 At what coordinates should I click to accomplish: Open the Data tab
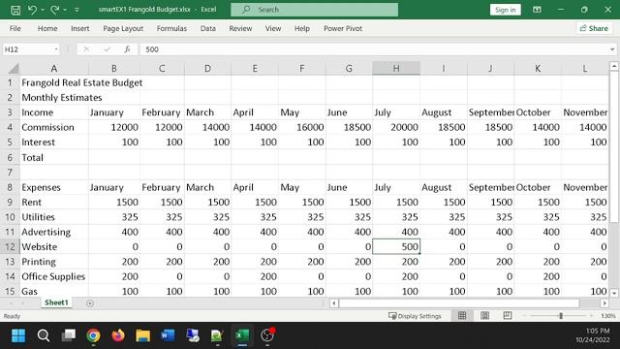208,28
